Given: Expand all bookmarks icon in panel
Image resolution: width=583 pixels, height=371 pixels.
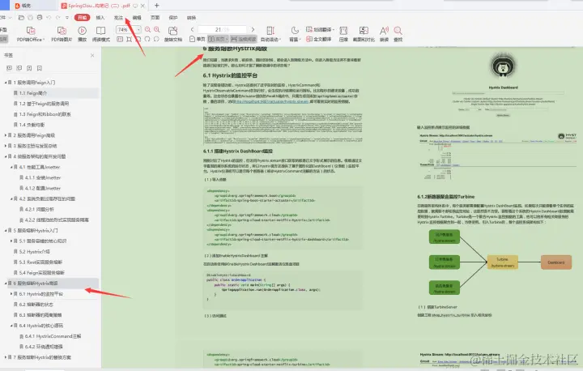Looking at the screenshot, I should [x=9, y=68].
